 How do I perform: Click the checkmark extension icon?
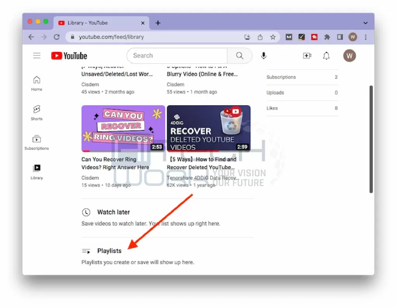(302, 37)
